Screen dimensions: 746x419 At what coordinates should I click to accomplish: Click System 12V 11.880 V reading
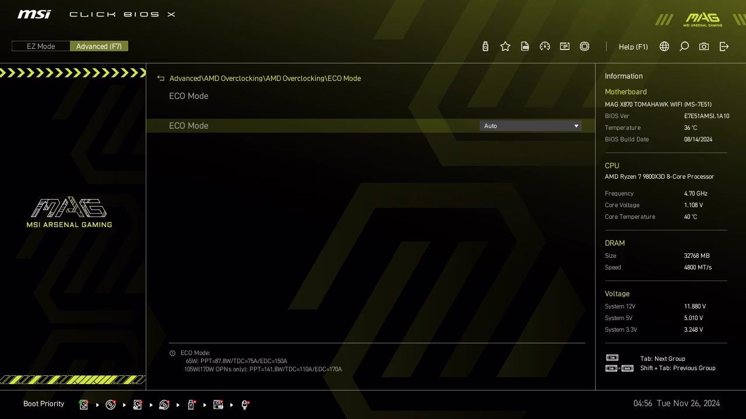point(695,307)
